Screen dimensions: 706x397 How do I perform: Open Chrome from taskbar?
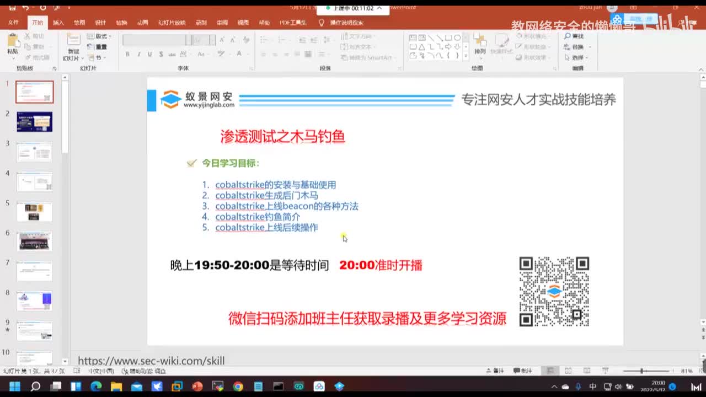(x=238, y=387)
